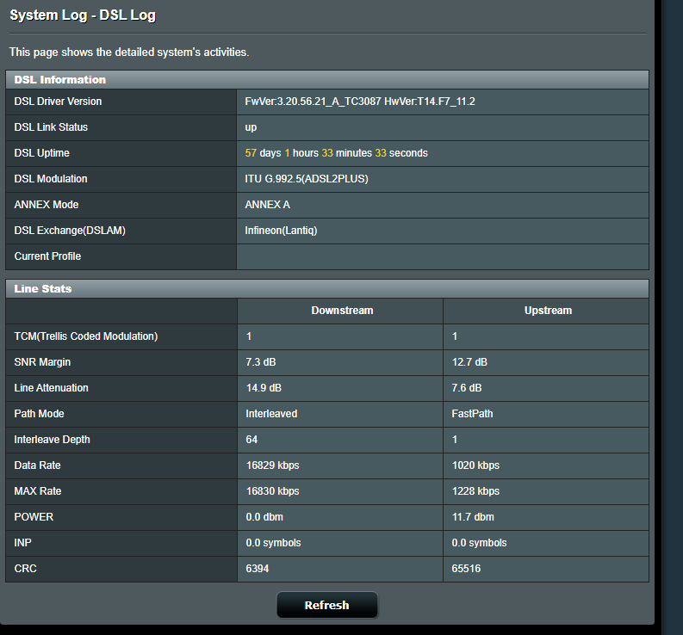Select the downstream power '0.0 dbm'
683x635 pixels.
264,517
